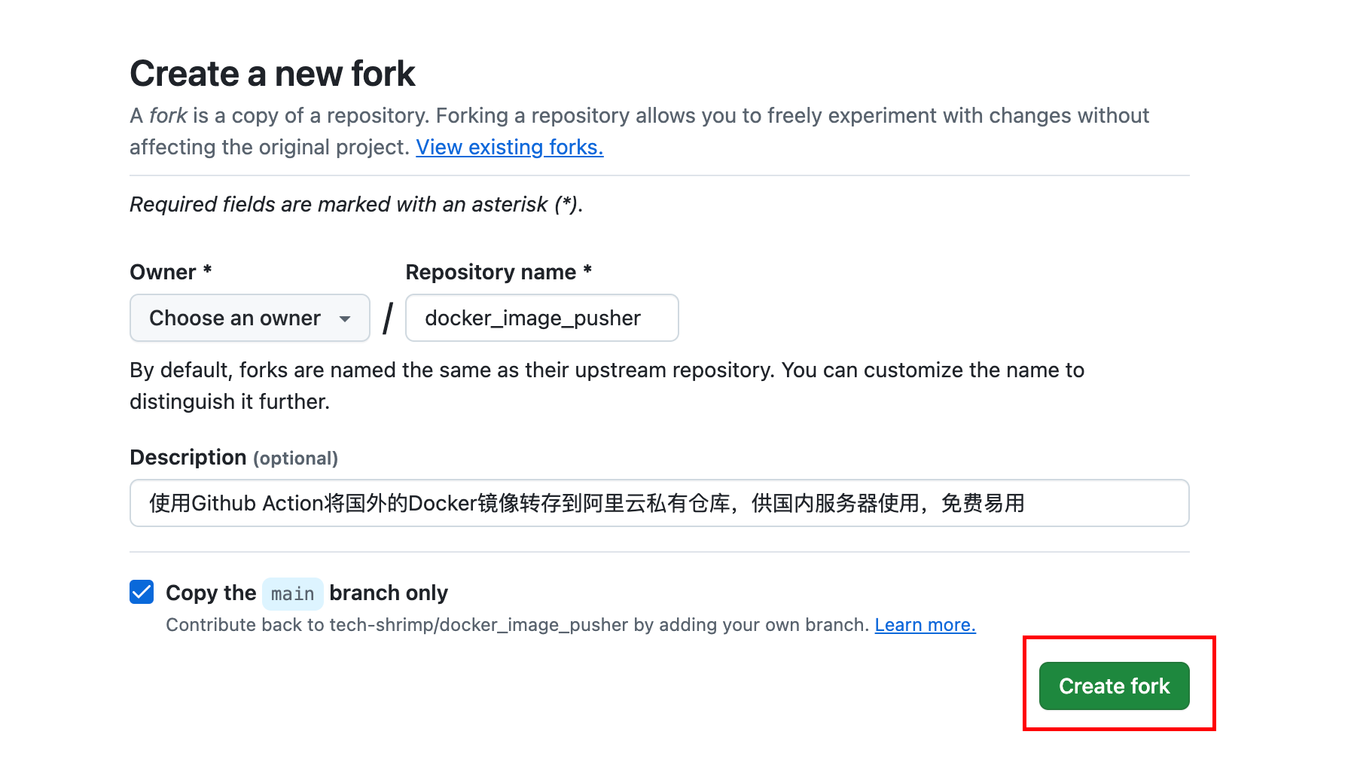
Task: Focus the Repository name input field
Action: tap(542, 318)
